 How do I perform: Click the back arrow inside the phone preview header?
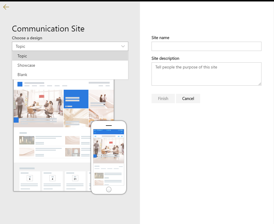point(95,133)
